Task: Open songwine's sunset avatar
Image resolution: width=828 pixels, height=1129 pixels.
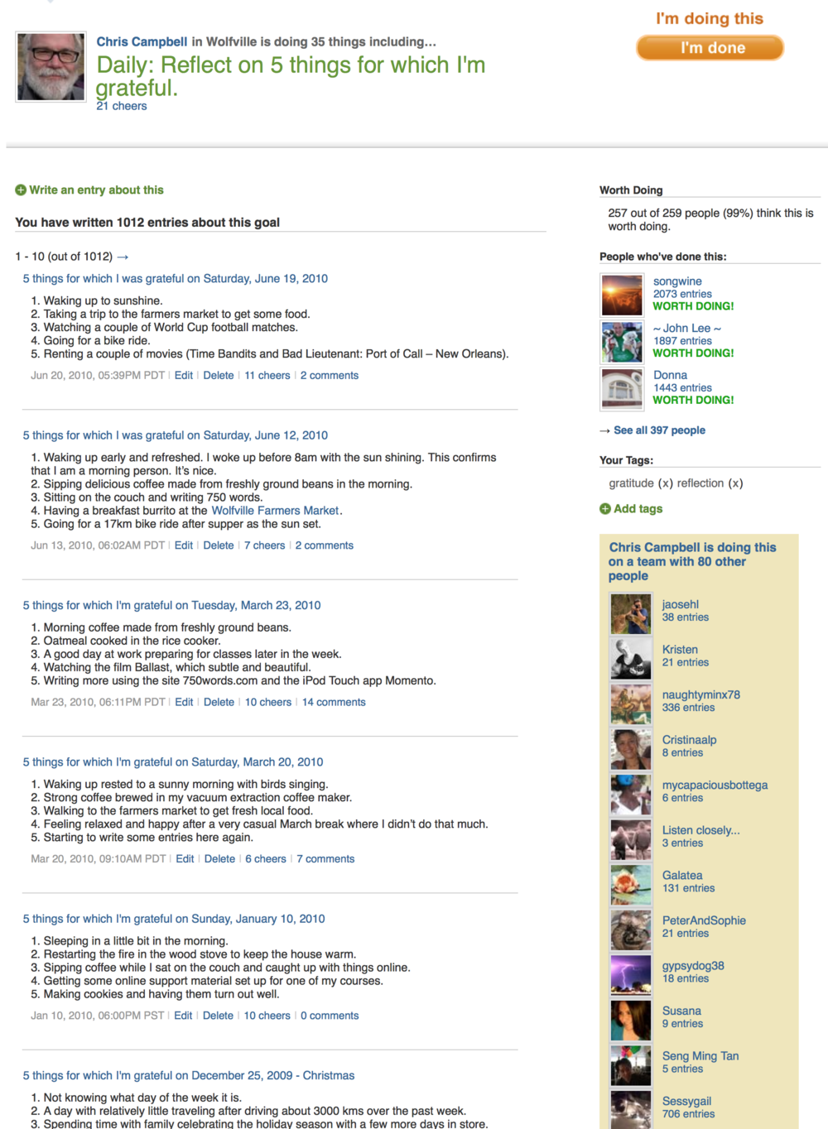Action: pos(622,295)
